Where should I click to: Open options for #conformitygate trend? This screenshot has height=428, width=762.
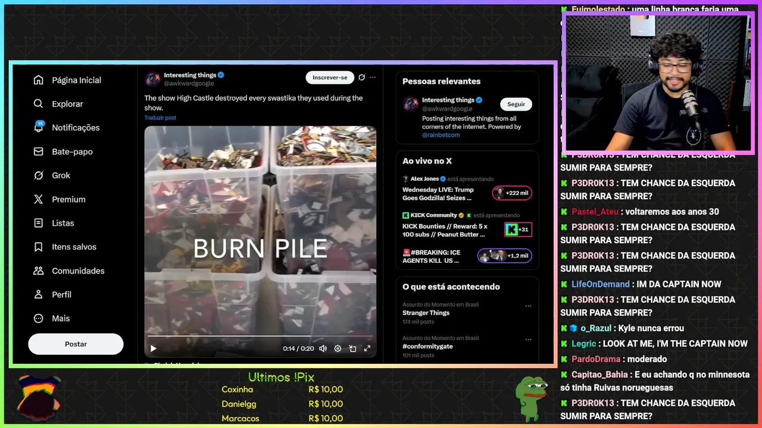(528, 339)
